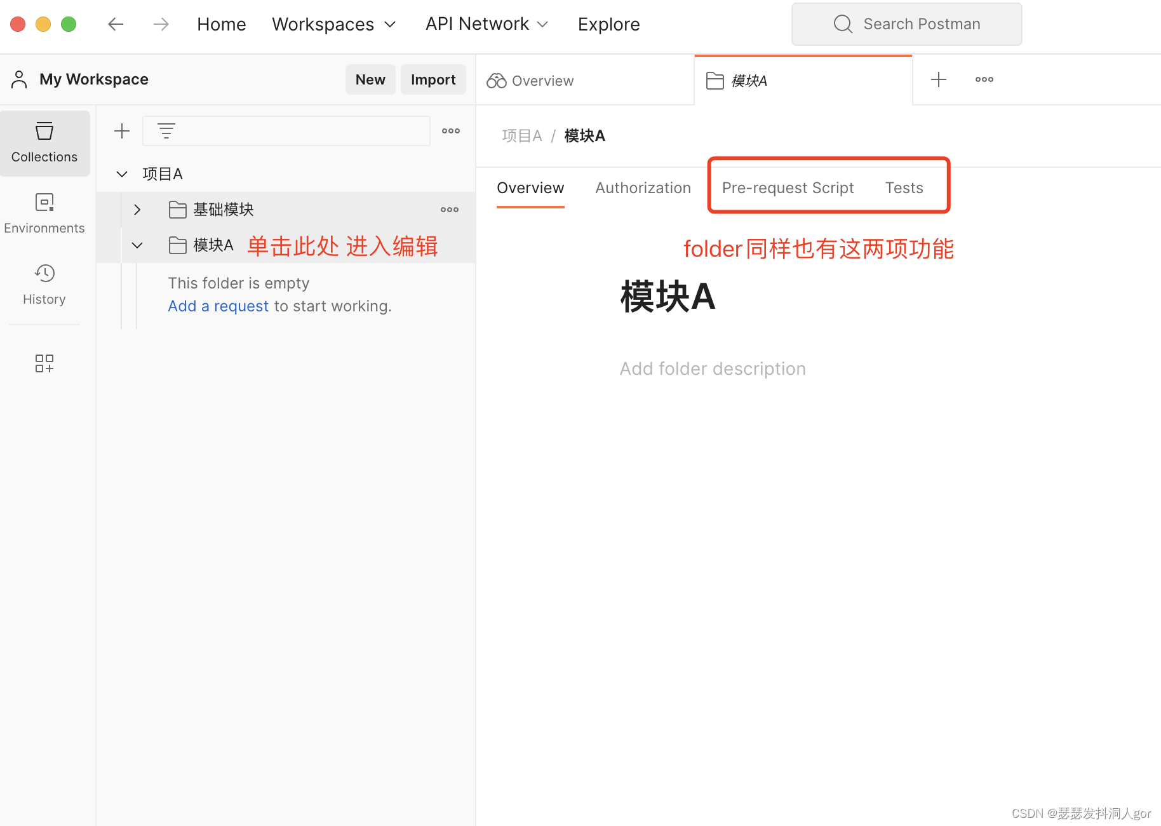Click 模块A in the breadcrumb
Image resolution: width=1161 pixels, height=826 pixels.
point(585,136)
